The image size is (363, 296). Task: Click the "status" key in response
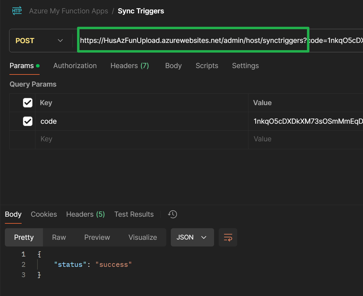70,265
